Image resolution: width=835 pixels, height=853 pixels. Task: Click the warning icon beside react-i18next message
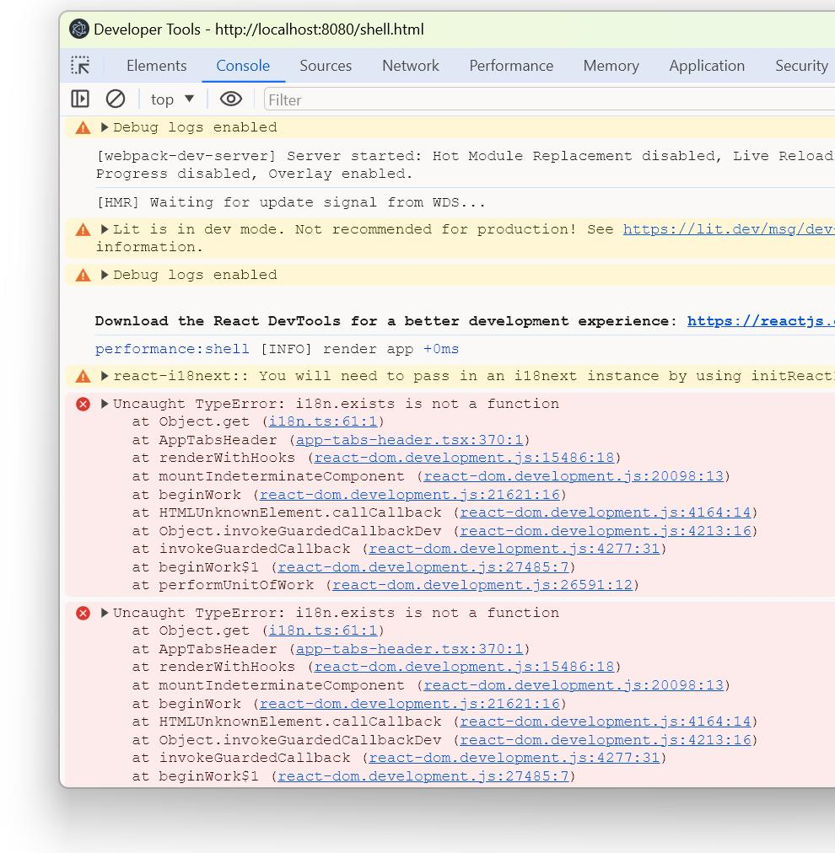click(83, 376)
